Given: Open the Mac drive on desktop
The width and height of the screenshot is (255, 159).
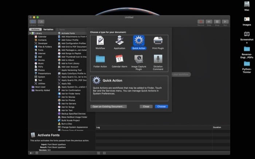Looking at the screenshot, I should coord(247,6).
